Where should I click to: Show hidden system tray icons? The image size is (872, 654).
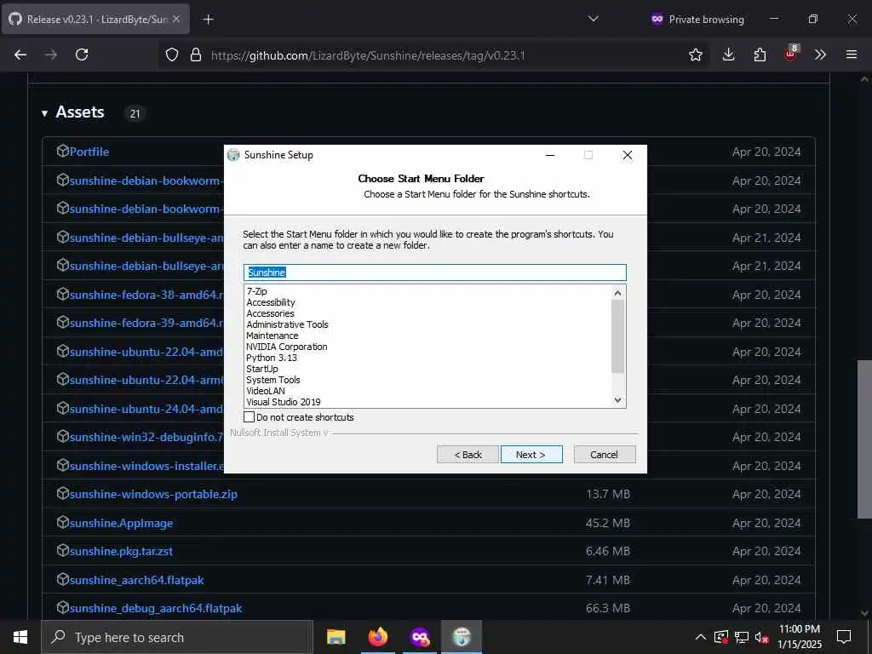pos(701,637)
